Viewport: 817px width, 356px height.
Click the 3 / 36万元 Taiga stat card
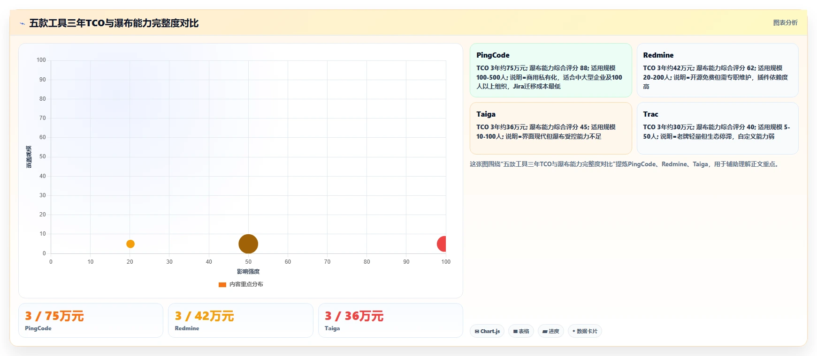[390, 320]
